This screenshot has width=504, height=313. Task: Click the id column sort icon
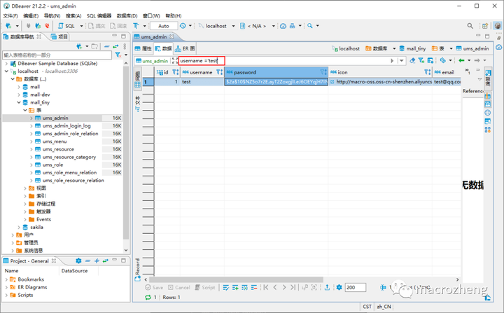(176, 72)
